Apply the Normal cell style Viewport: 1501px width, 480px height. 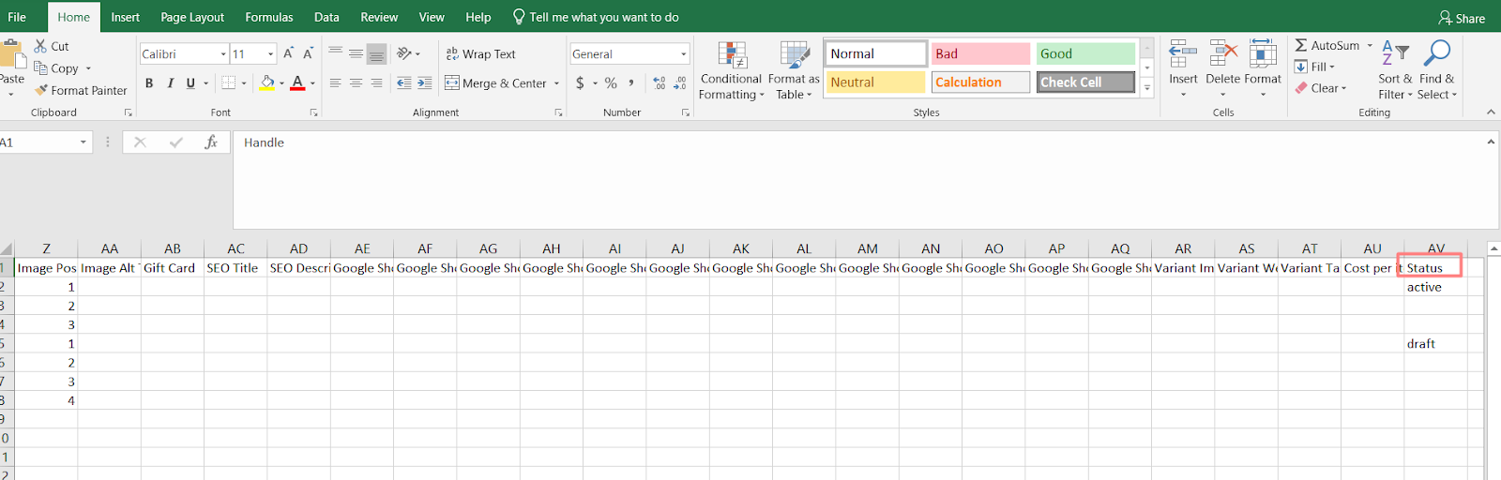(x=876, y=53)
